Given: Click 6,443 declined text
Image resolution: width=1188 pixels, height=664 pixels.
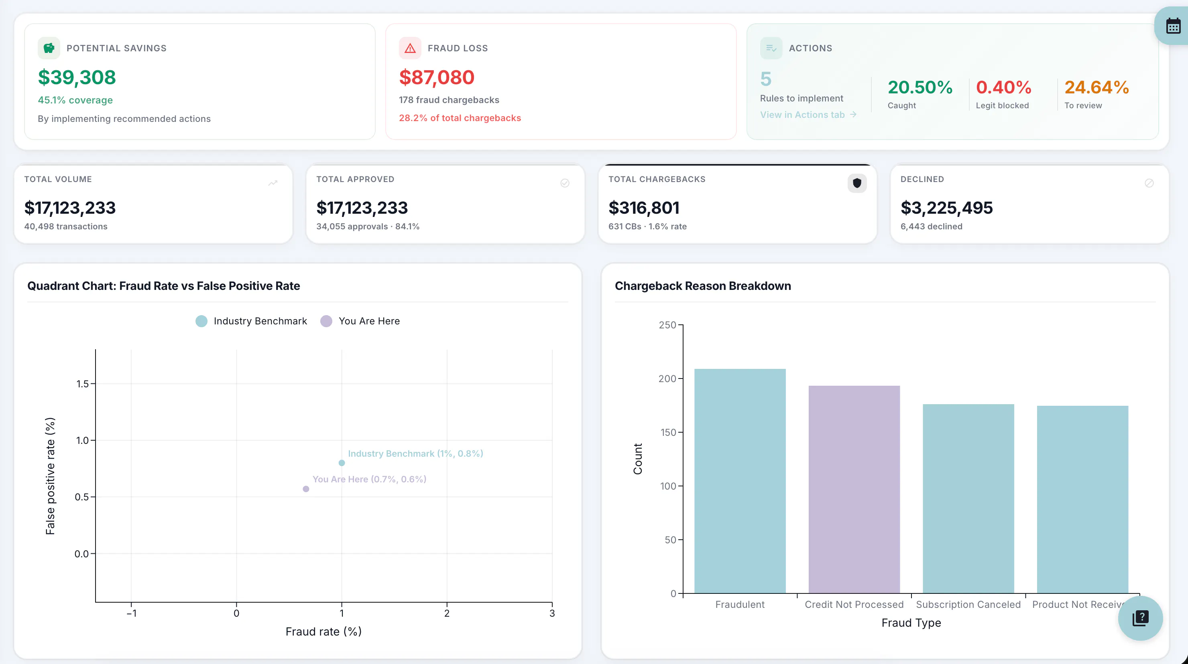Looking at the screenshot, I should click(x=931, y=226).
